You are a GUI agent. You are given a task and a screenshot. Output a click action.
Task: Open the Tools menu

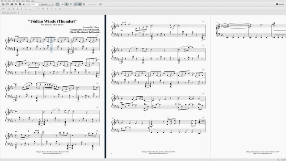[x=23, y=1]
